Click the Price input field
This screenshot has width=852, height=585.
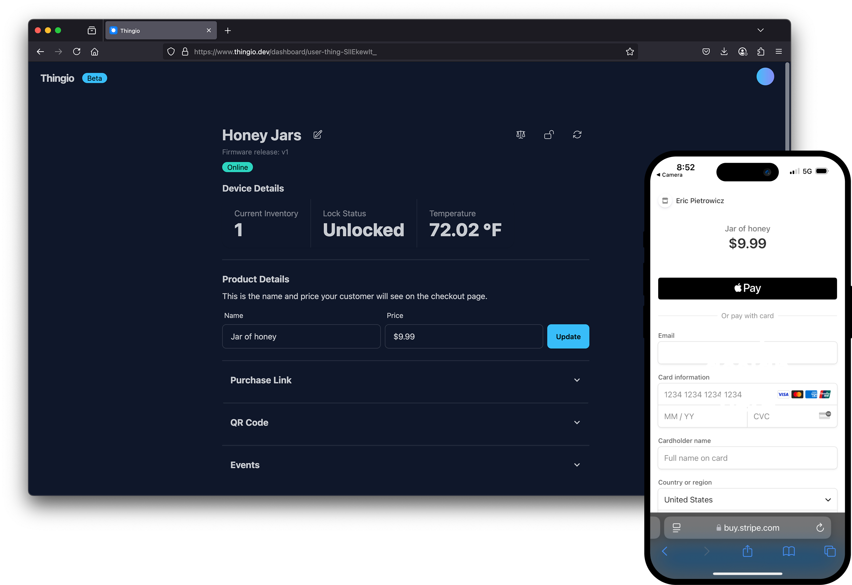tap(464, 336)
